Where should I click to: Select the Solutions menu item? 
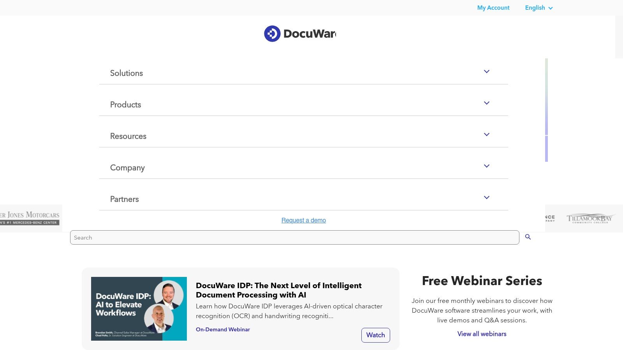tap(126, 73)
